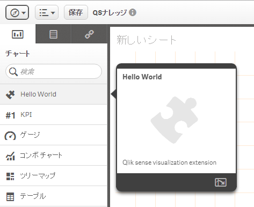The image size is (254, 207).
Task: Switch to the Fields list tab
Action: click(53, 34)
